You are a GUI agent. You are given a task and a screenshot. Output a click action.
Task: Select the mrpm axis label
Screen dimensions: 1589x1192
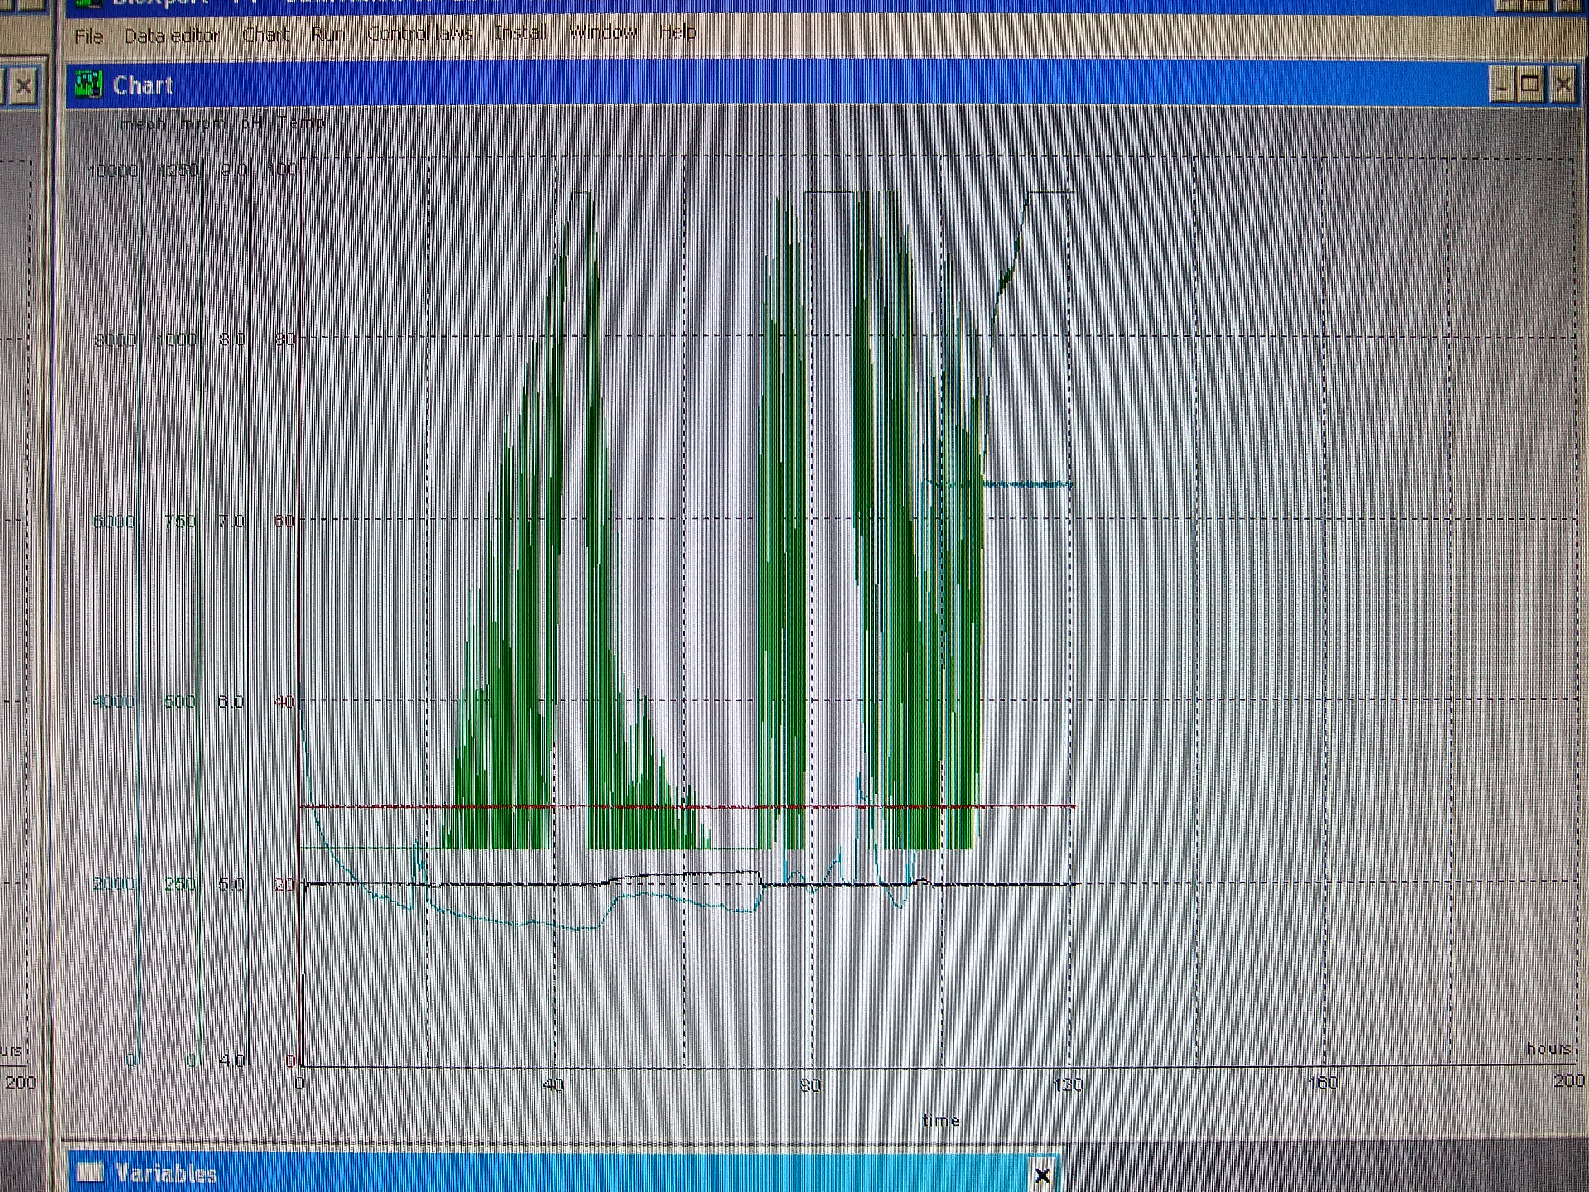coord(203,124)
